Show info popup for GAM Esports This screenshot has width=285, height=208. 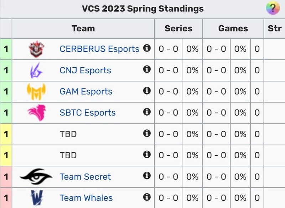pos(147,91)
